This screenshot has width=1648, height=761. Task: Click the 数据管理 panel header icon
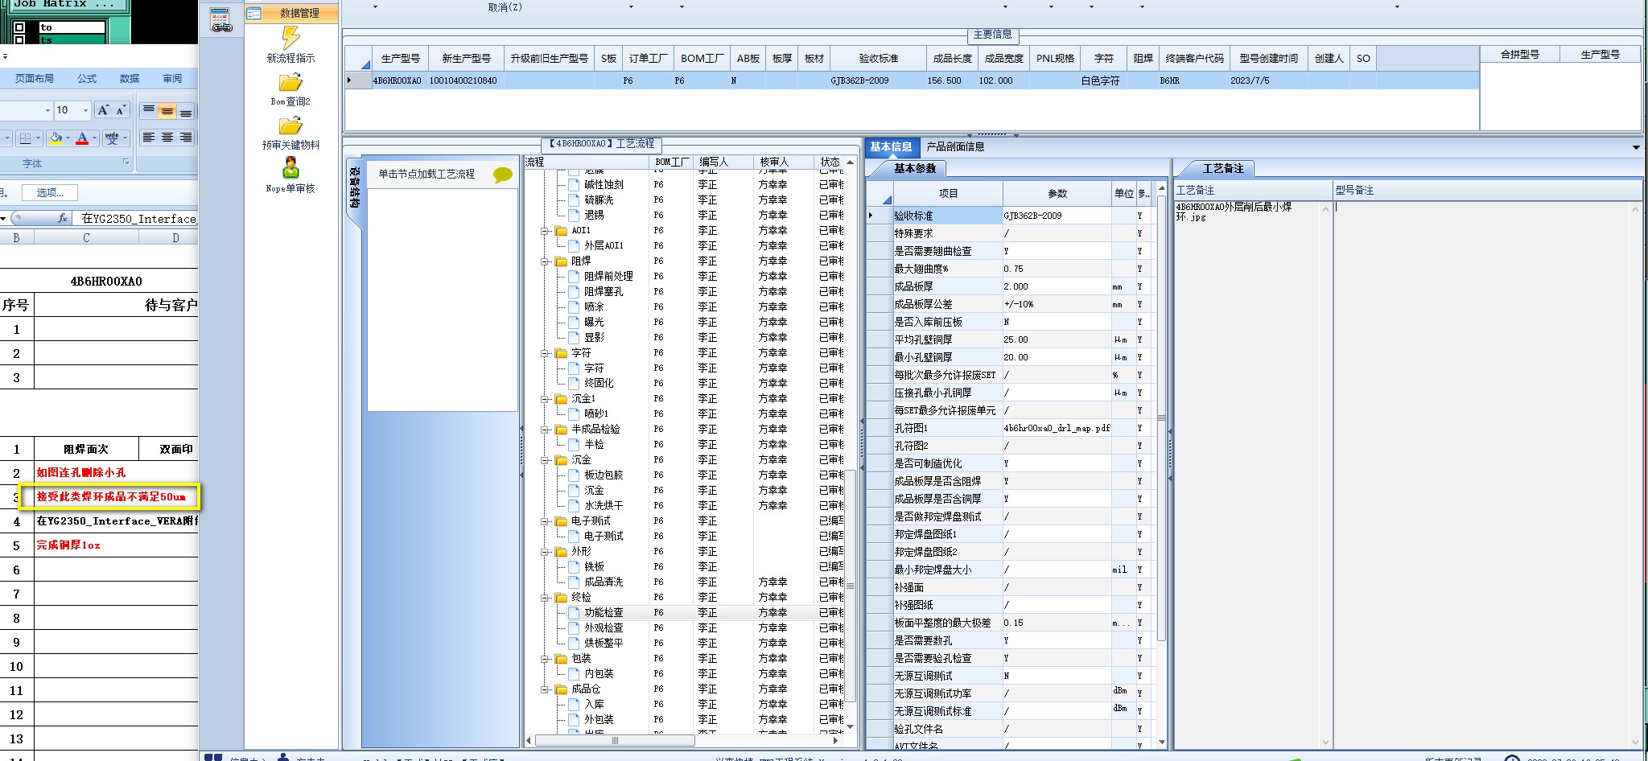click(254, 13)
